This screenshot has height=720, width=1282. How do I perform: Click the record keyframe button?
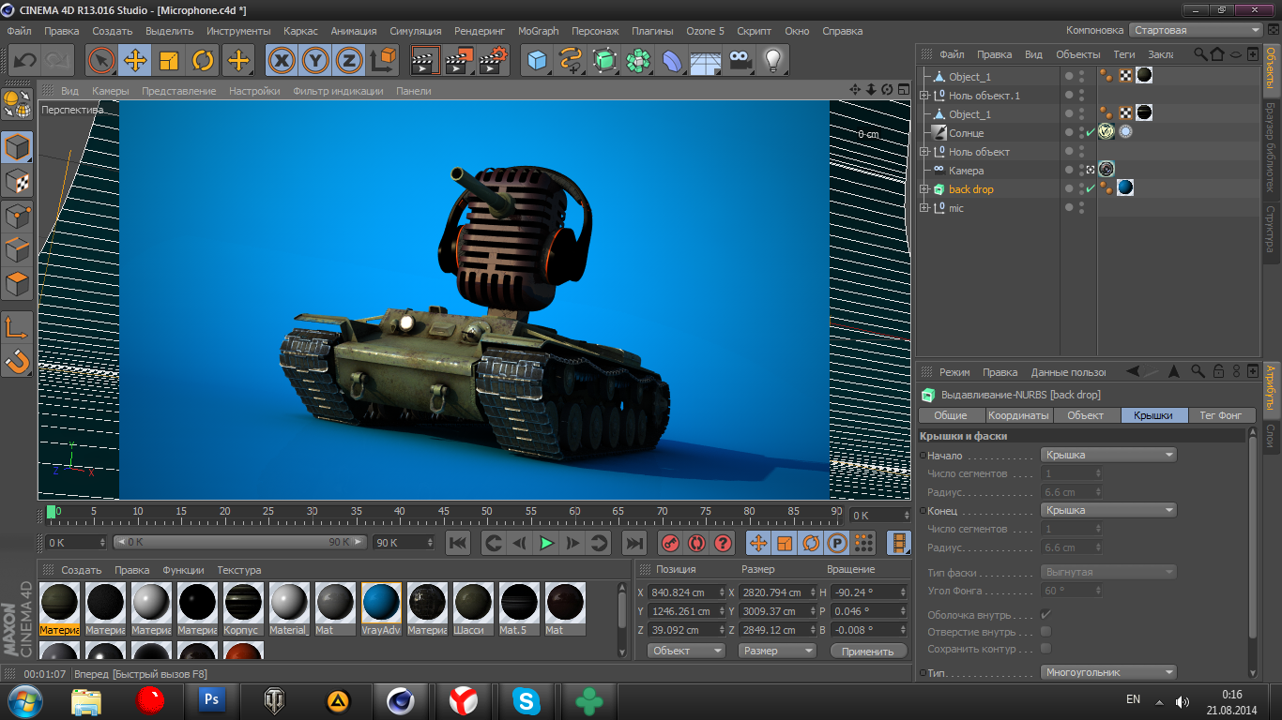click(669, 543)
